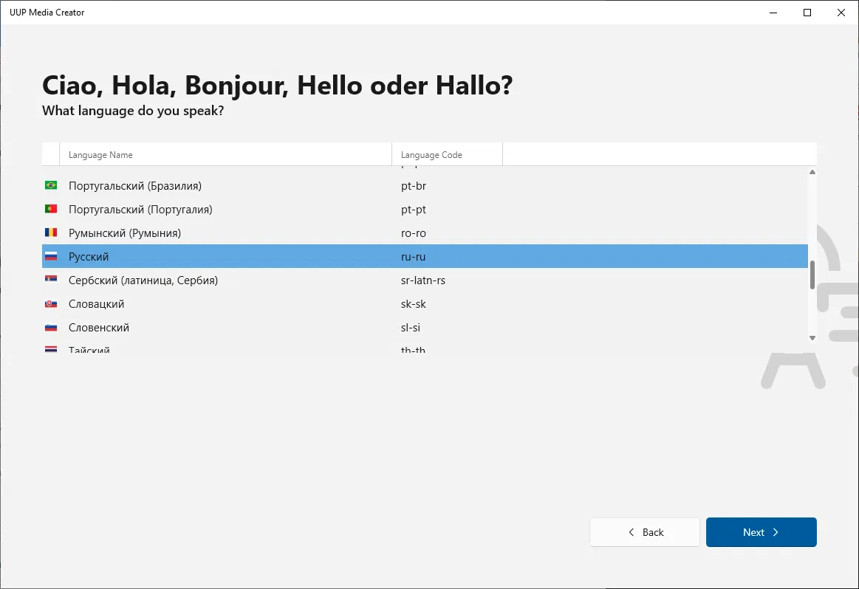Go Back to previous page
The image size is (859, 589).
[645, 532]
